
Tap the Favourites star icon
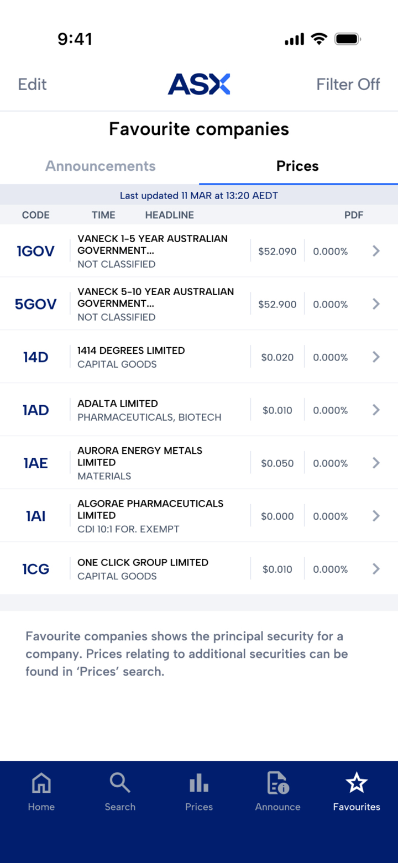tap(357, 783)
